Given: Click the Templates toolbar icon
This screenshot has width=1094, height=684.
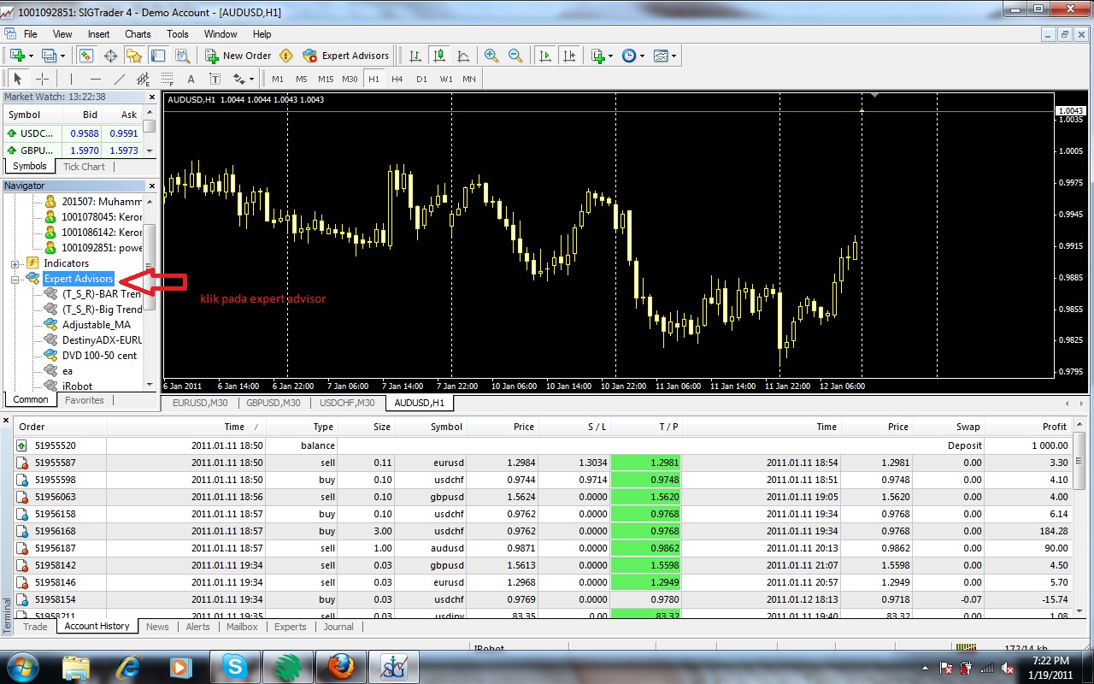Looking at the screenshot, I should point(661,56).
